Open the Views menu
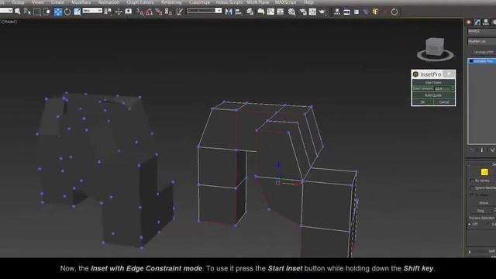This screenshot has width=496, height=279. click(x=38, y=2)
